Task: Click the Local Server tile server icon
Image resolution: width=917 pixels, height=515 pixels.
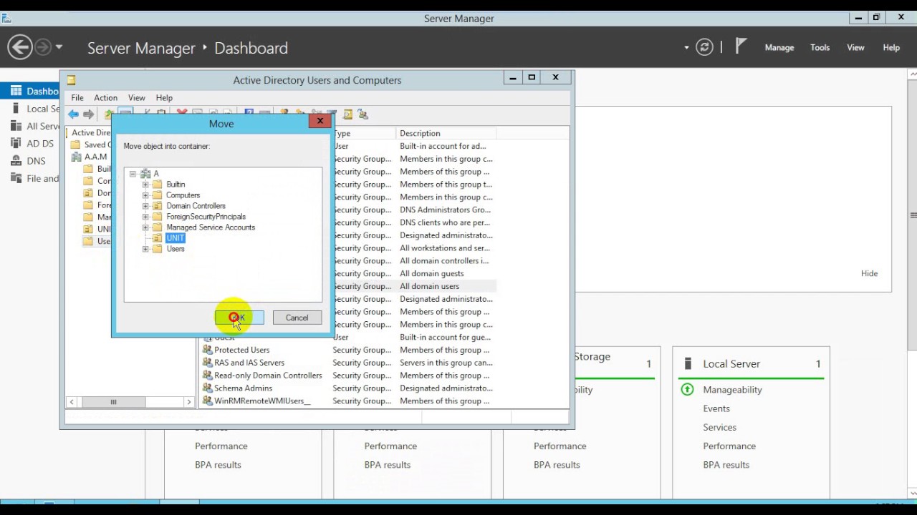Action: [x=688, y=363]
